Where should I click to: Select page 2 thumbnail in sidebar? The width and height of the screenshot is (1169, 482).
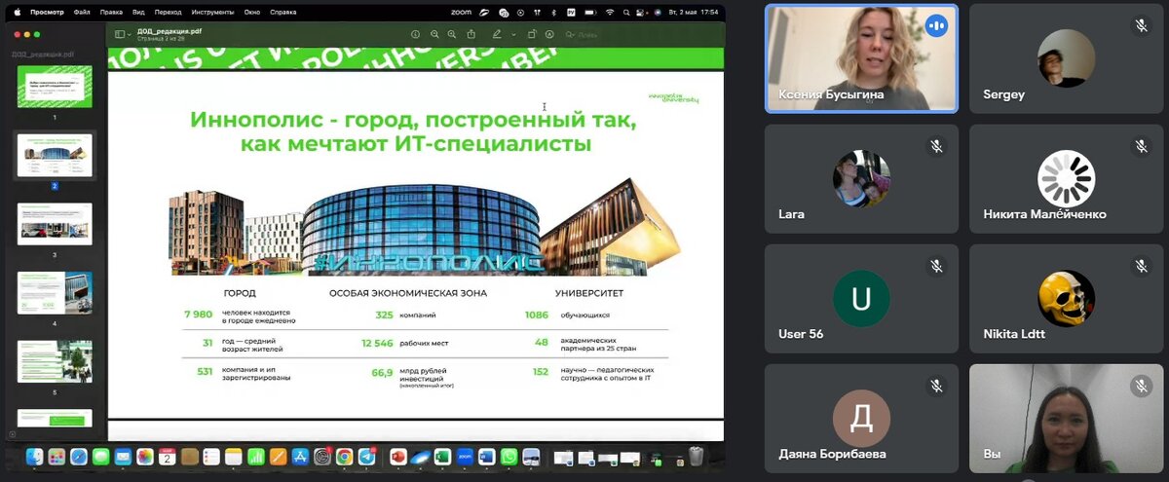coord(55,155)
